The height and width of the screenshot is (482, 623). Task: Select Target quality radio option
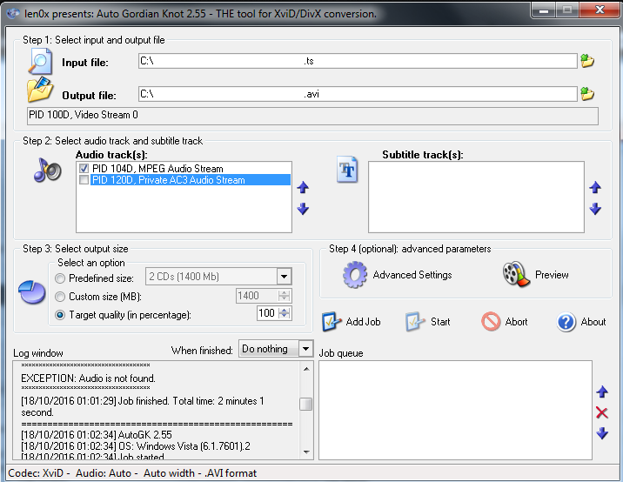[x=60, y=315]
